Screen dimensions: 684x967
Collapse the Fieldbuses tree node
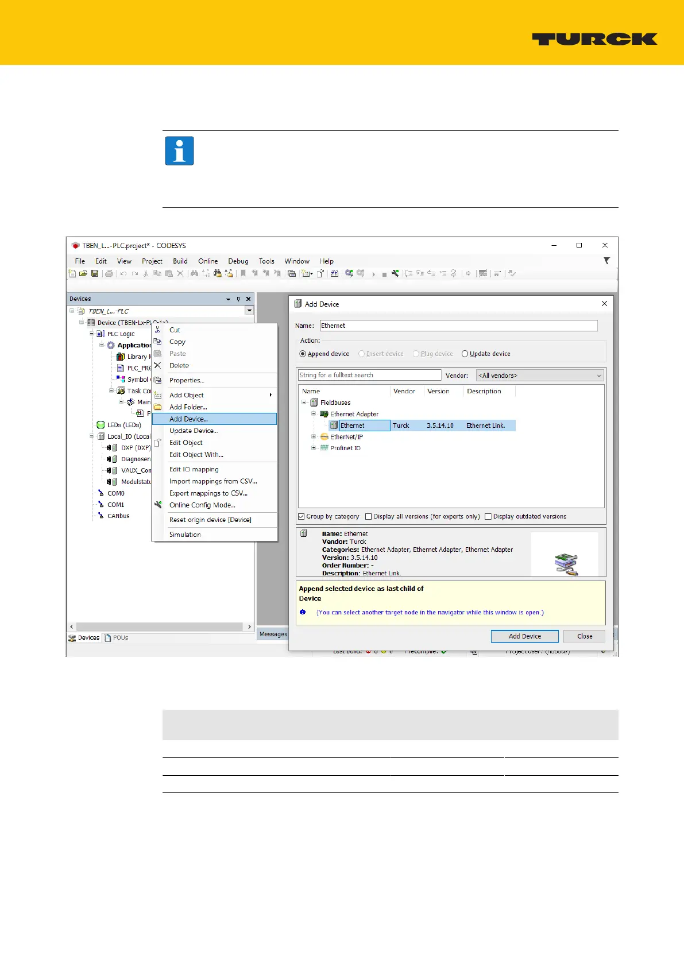pos(304,403)
